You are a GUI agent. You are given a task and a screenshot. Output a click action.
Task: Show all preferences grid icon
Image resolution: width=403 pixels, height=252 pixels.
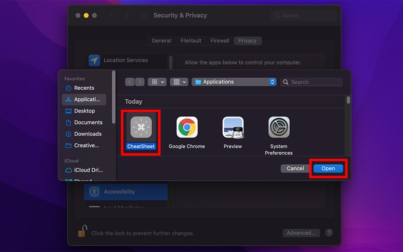click(x=144, y=16)
